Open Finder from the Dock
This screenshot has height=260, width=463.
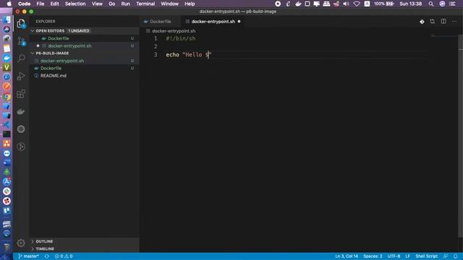[7, 19]
